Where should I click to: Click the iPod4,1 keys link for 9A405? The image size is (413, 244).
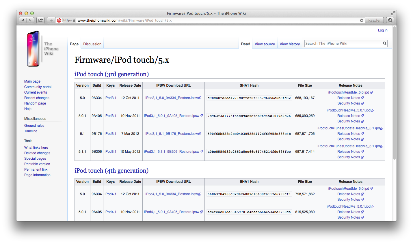[110, 212]
